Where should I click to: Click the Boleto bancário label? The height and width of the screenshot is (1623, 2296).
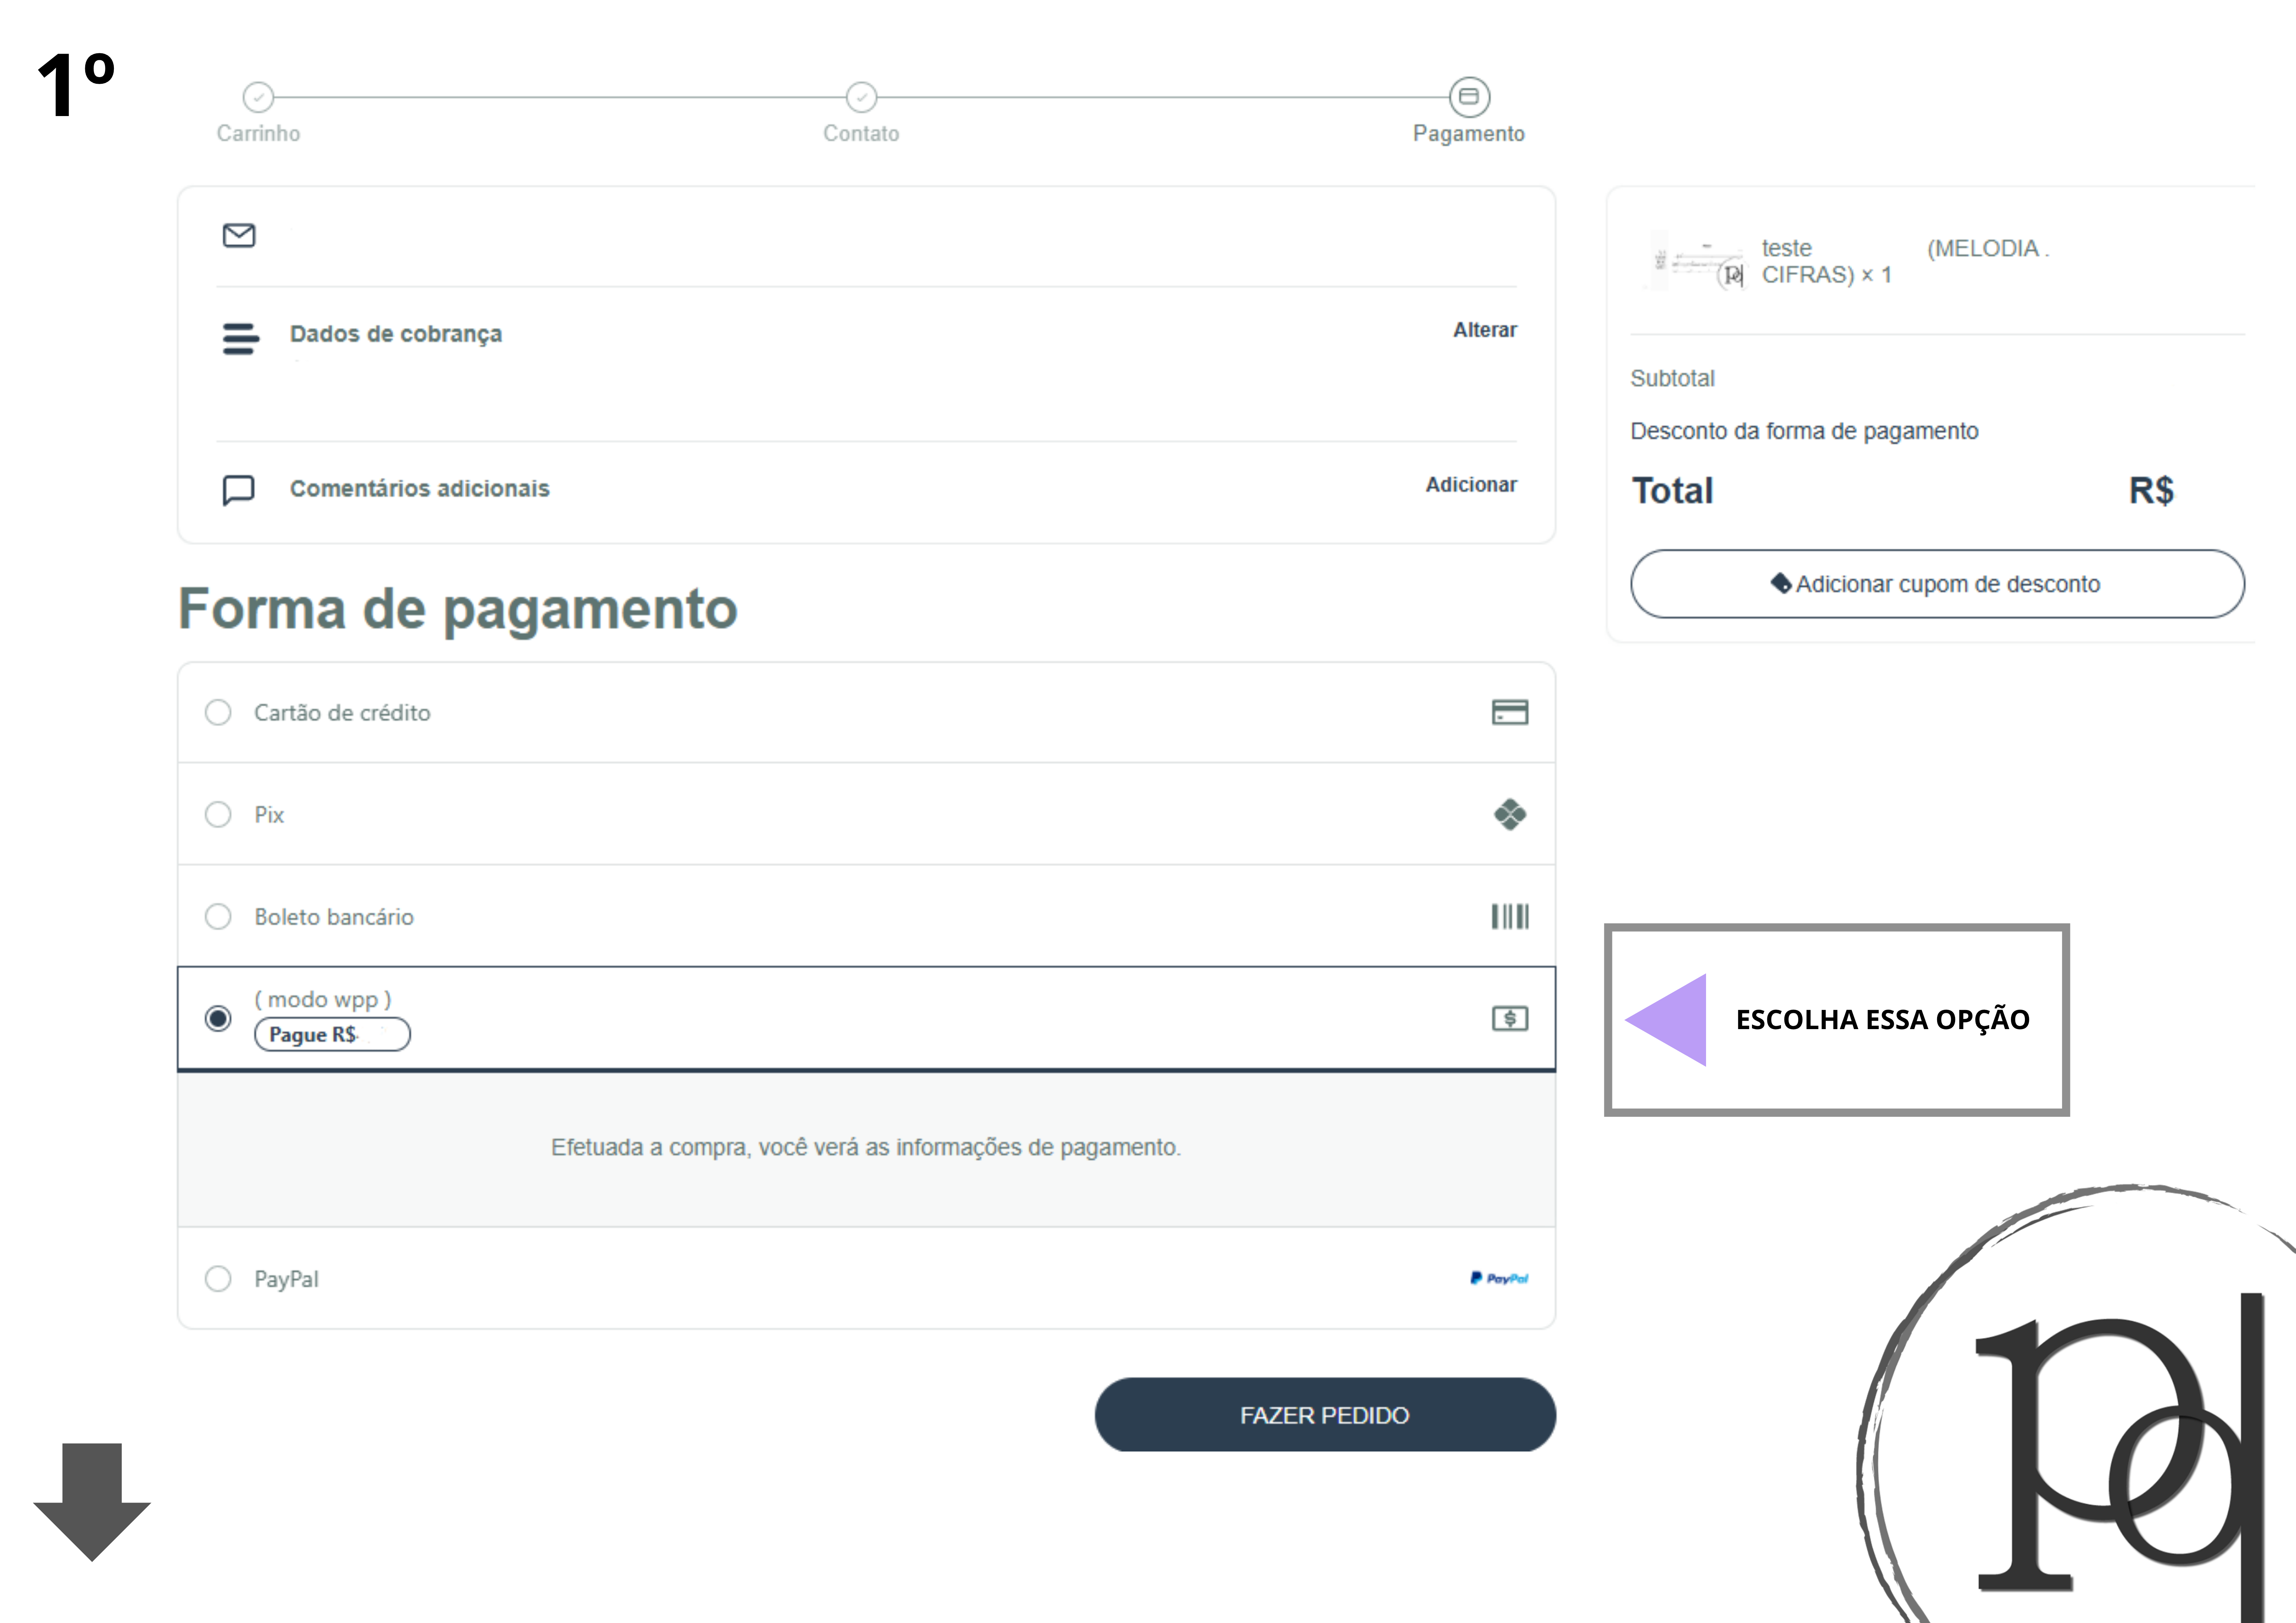[x=334, y=917]
